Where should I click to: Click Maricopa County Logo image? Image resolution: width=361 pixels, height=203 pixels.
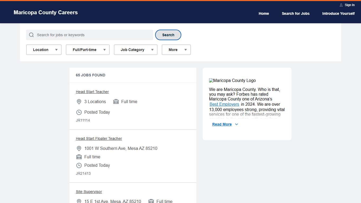(x=232, y=81)
